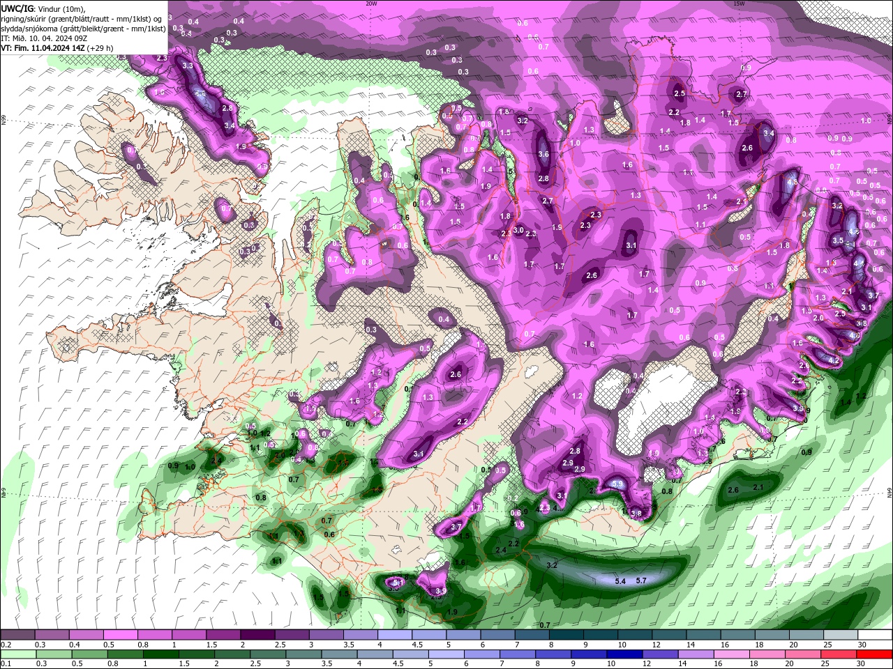The width and height of the screenshot is (893, 669).
Task: Click the 'VT: Fim. 11.04.2024 14Z' valid time
Action: point(43,48)
